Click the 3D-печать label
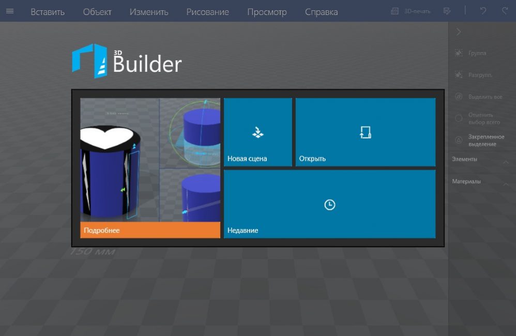Screen dimensions: 516x336 (417, 11)
